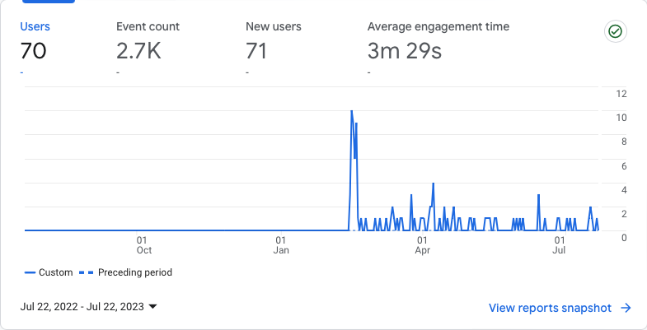Toggle the Custom series legend label

[x=56, y=272]
